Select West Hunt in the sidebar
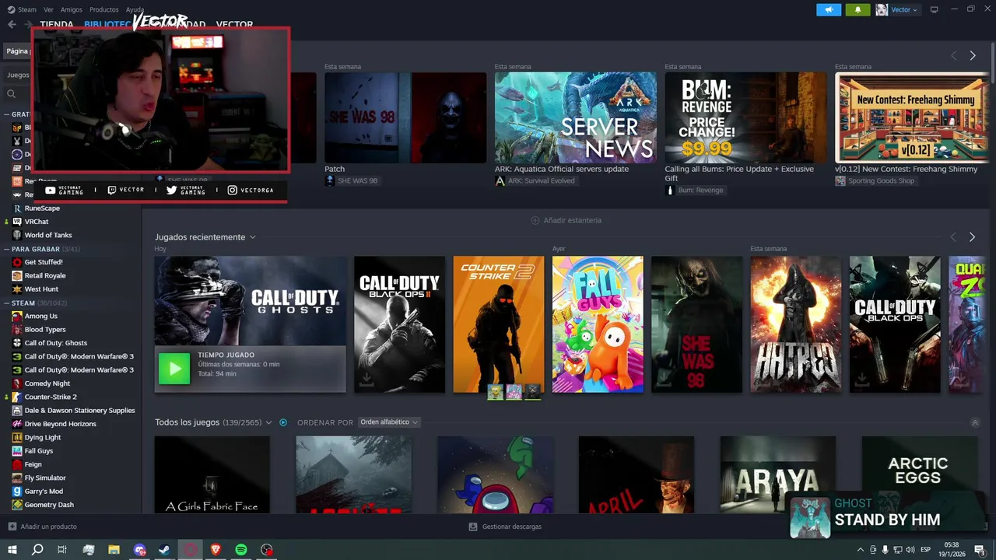The width and height of the screenshot is (996, 560). point(41,289)
